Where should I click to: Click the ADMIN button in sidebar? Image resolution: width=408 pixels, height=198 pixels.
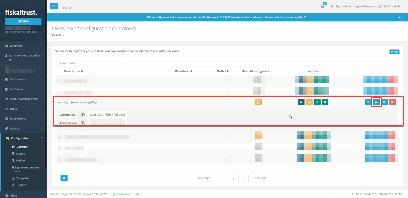[x=23, y=21]
